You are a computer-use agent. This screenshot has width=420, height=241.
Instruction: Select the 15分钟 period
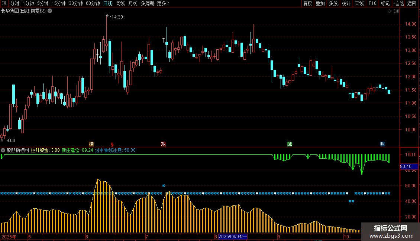(58, 3)
